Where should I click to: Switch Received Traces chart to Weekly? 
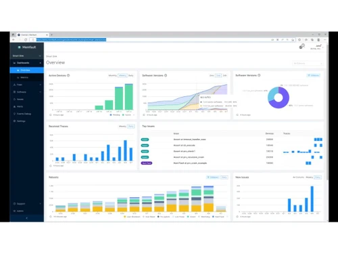coord(122,126)
